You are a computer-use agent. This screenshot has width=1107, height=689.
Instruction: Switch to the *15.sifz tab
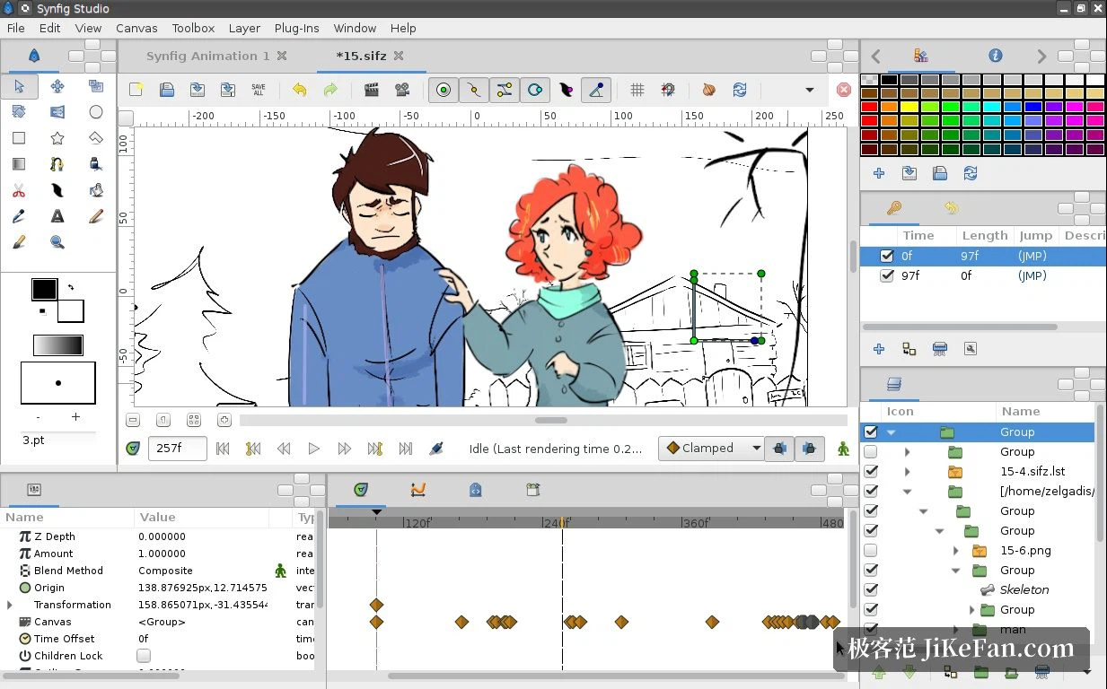pos(361,56)
